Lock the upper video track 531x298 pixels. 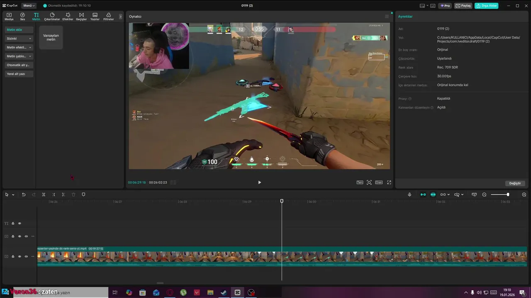13,236
